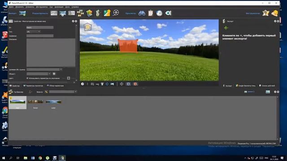Click the key-shaped tool icon below viewer

pos(97,84)
